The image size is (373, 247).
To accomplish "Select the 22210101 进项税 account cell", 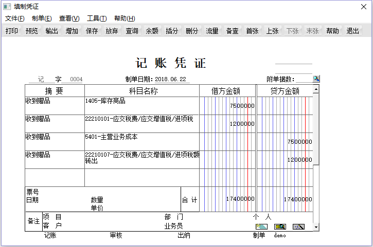I will coord(142,124).
